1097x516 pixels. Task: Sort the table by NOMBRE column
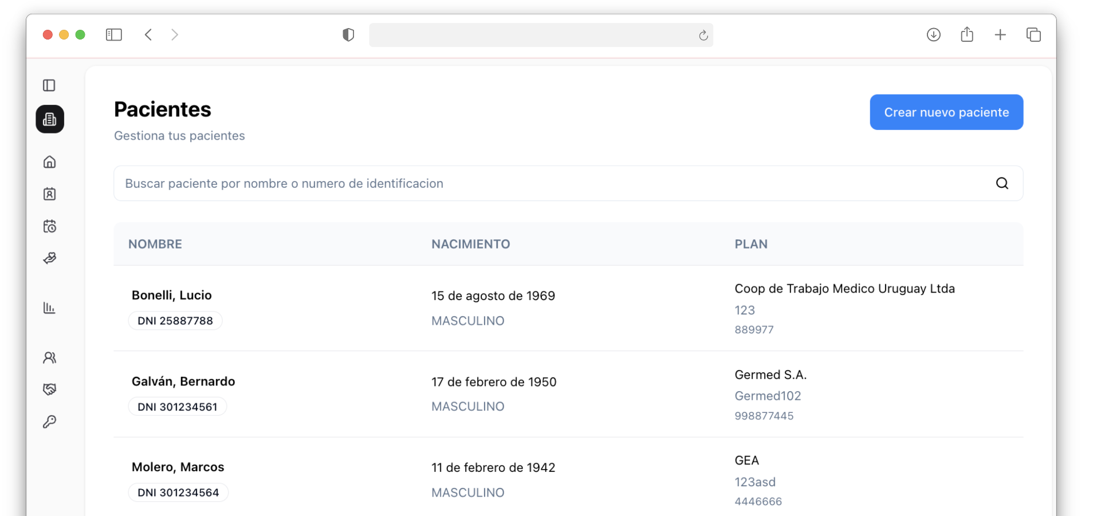(x=155, y=243)
